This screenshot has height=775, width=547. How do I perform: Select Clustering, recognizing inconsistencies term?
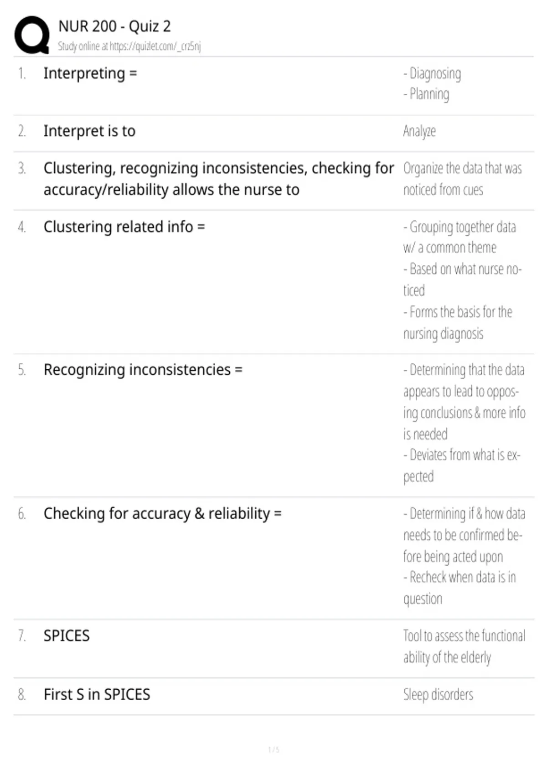point(219,179)
